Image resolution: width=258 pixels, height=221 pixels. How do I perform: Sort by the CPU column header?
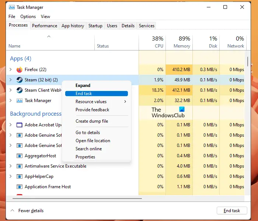tap(152, 42)
